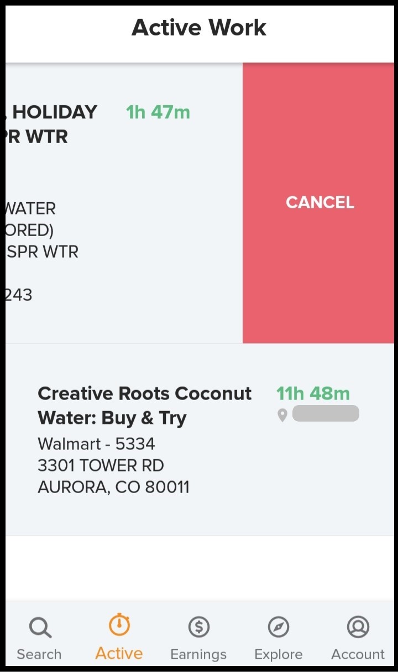
Task: Select the Active tab label
Action: [x=119, y=654]
